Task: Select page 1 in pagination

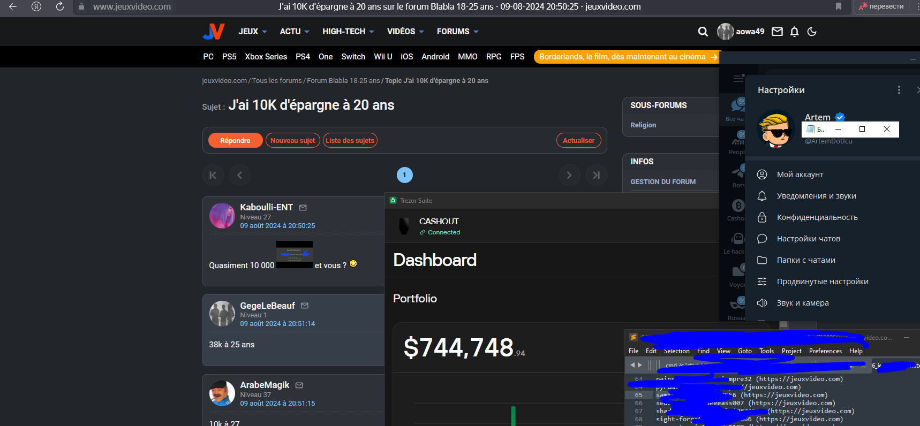Action: click(x=404, y=175)
